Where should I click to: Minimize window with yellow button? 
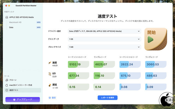(9, 6)
